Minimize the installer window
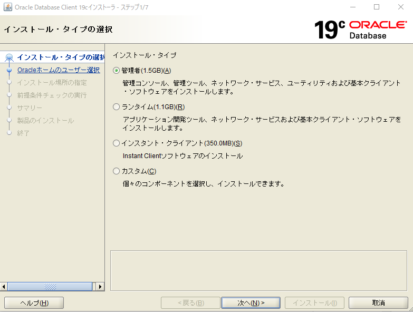Image resolution: width=413 pixels, height=312 pixels. click(x=352, y=7)
